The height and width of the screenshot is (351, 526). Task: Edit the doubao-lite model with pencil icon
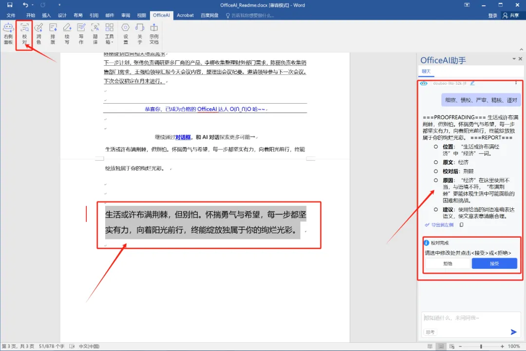tap(472, 83)
